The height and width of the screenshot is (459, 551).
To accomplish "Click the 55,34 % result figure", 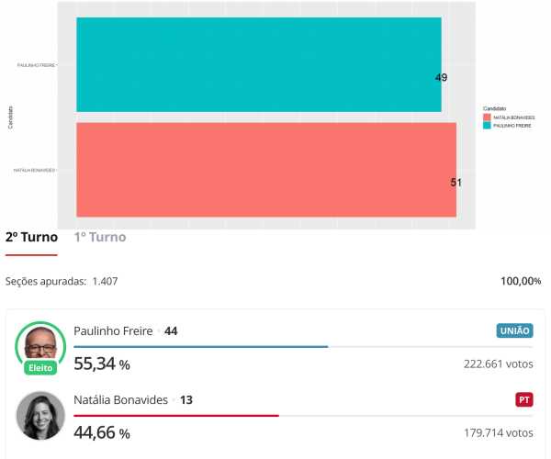I will [101, 364].
